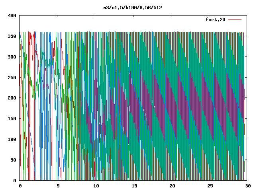The width and height of the screenshot is (255, 191).
Task: Click x-axis label 5
Action: coord(58,186)
